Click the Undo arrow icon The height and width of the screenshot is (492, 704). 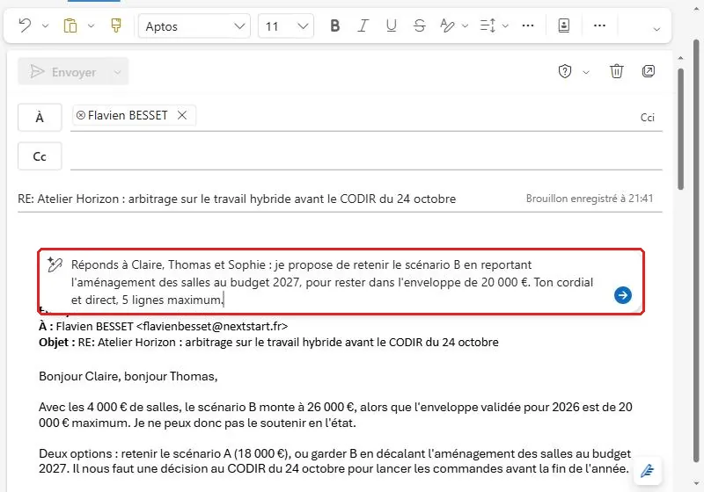coord(25,26)
